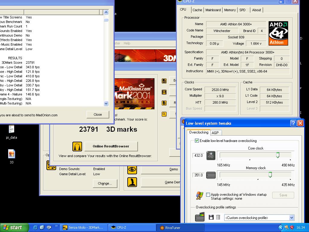
Task: Open the Custom overclocking profile dropdown
Action: pyautogui.click(x=292, y=217)
